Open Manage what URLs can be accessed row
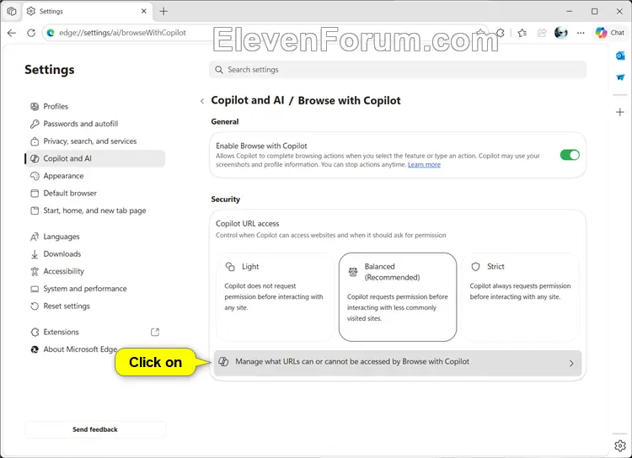 pos(398,363)
